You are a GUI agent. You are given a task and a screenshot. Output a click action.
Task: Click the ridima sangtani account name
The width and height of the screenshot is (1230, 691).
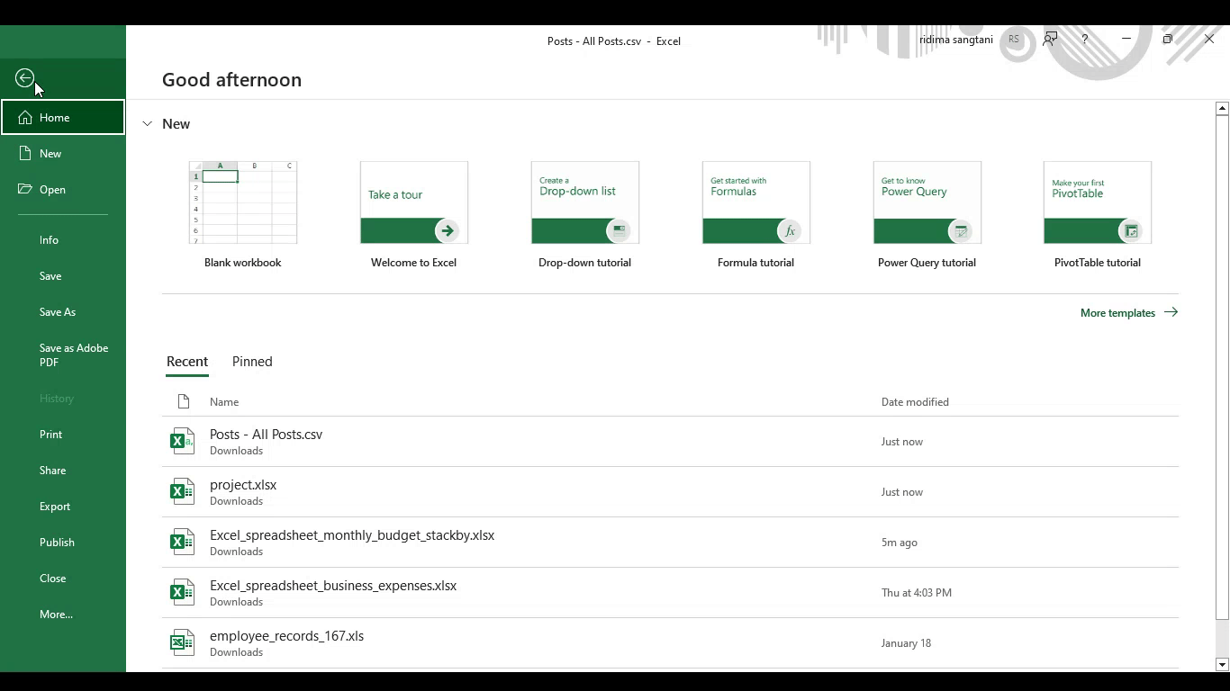(956, 40)
